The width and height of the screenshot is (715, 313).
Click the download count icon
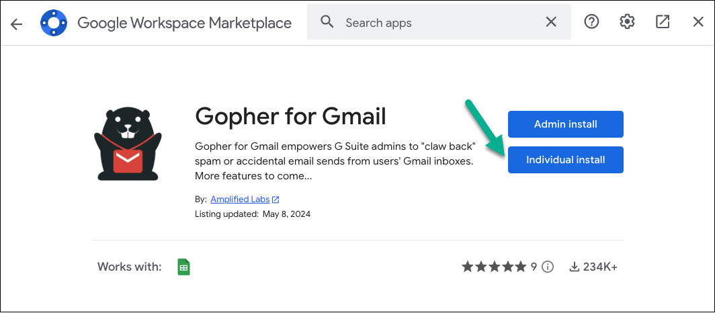click(x=574, y=267)
